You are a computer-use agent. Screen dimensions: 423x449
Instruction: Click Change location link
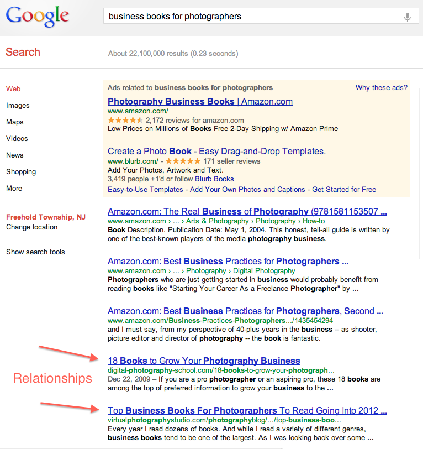pos(31,227)
